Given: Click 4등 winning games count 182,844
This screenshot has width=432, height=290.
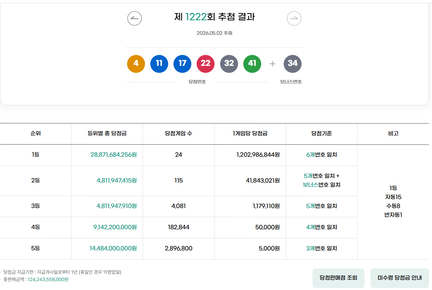Looking at the screenshot, I should click(179, 227).
